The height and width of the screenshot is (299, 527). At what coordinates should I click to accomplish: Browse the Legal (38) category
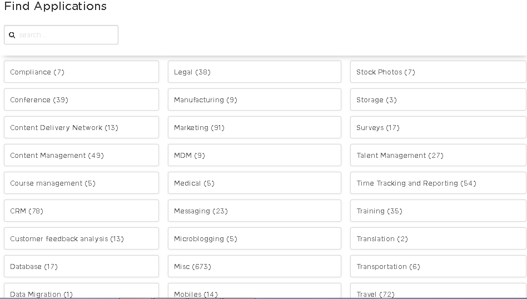(x=254, y=72)
